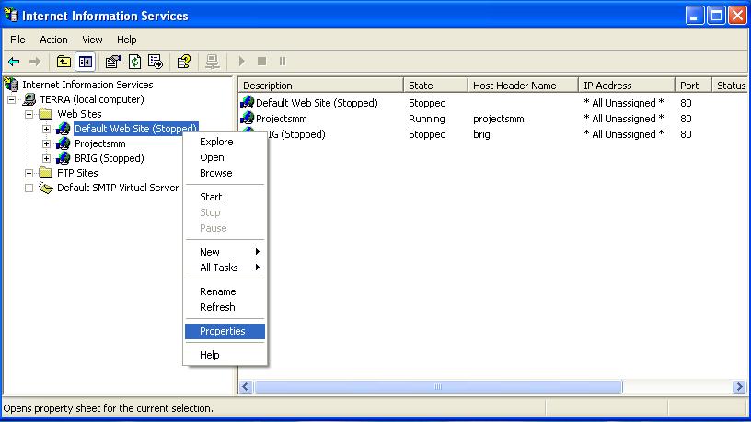This screenshot has width=751, height=422.
Task: Click the horizontal scrollbar thumb
Action: tap(438, 386)
